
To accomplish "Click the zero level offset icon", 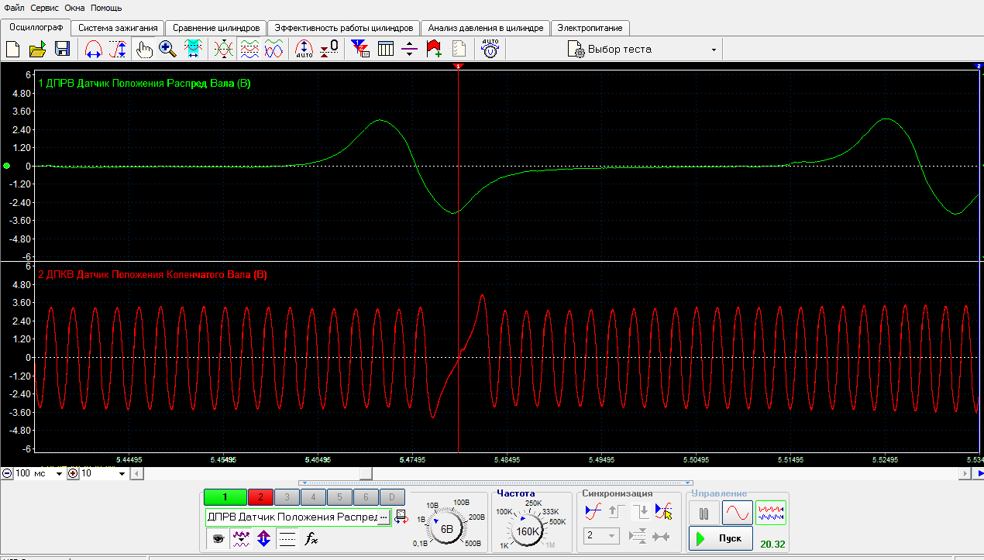I will [x=329, y=49].
